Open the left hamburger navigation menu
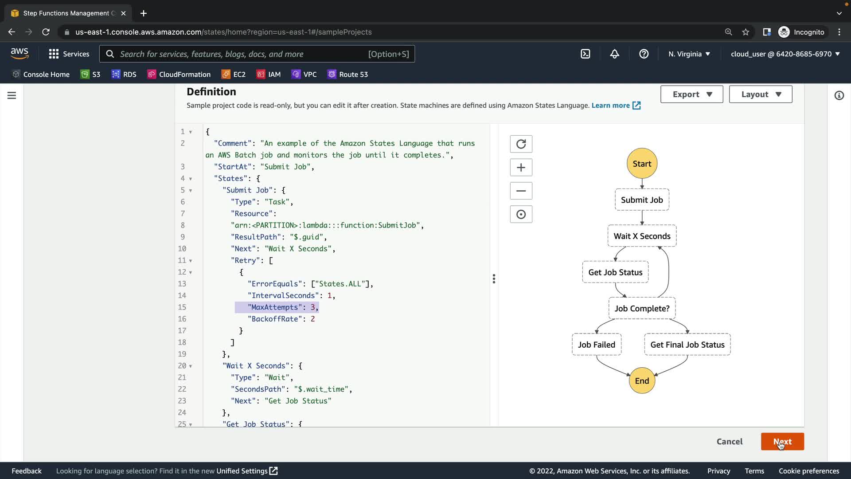The image size is (851, 479). [12, 95]
